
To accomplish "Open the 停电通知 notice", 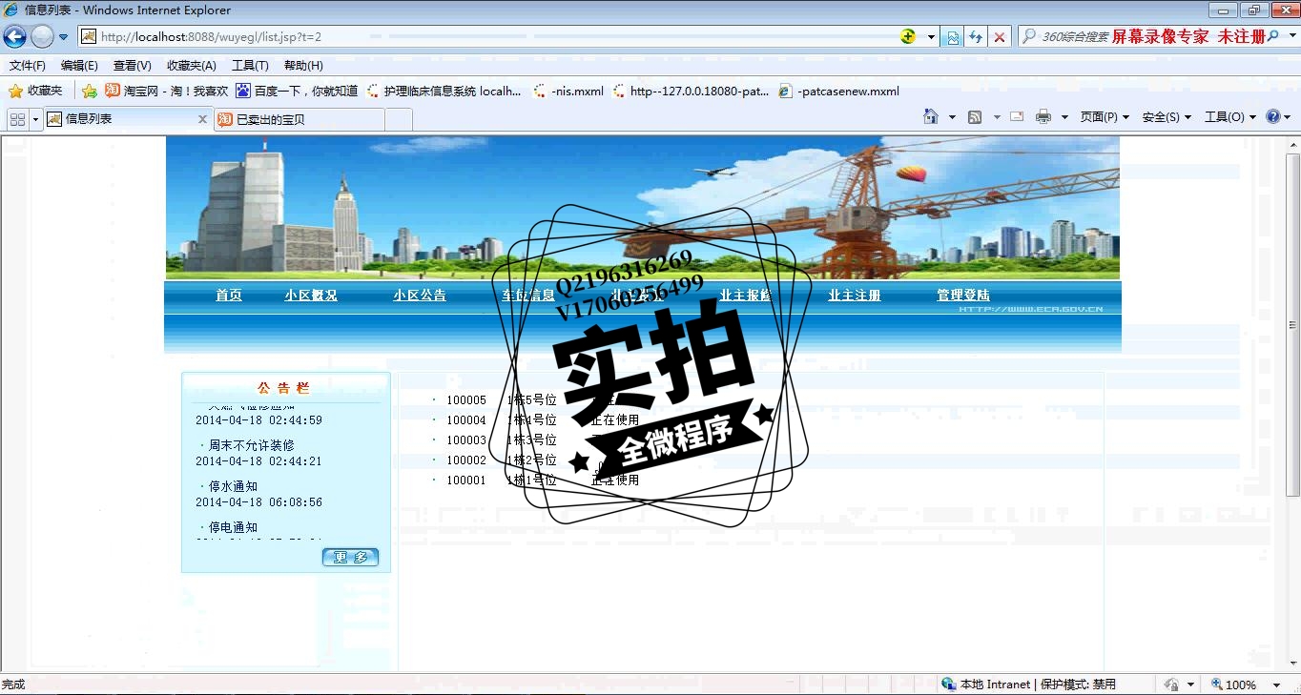I will 233,527.
